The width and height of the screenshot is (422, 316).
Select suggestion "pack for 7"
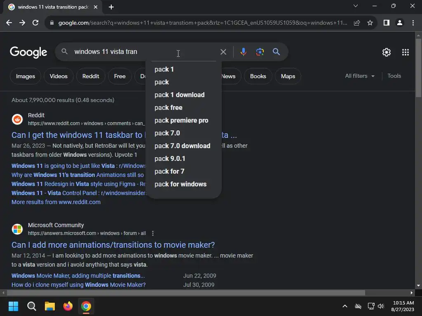pyautogui.click(x=183, y=172)
